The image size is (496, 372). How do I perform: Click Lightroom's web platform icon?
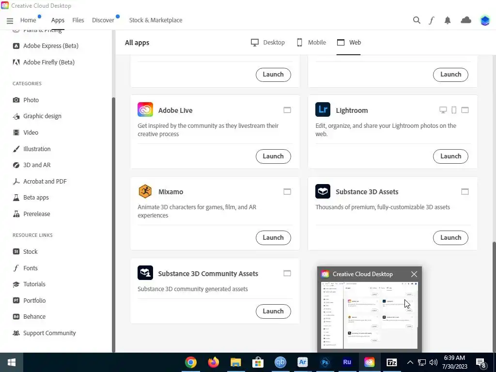tap(465, 110)
